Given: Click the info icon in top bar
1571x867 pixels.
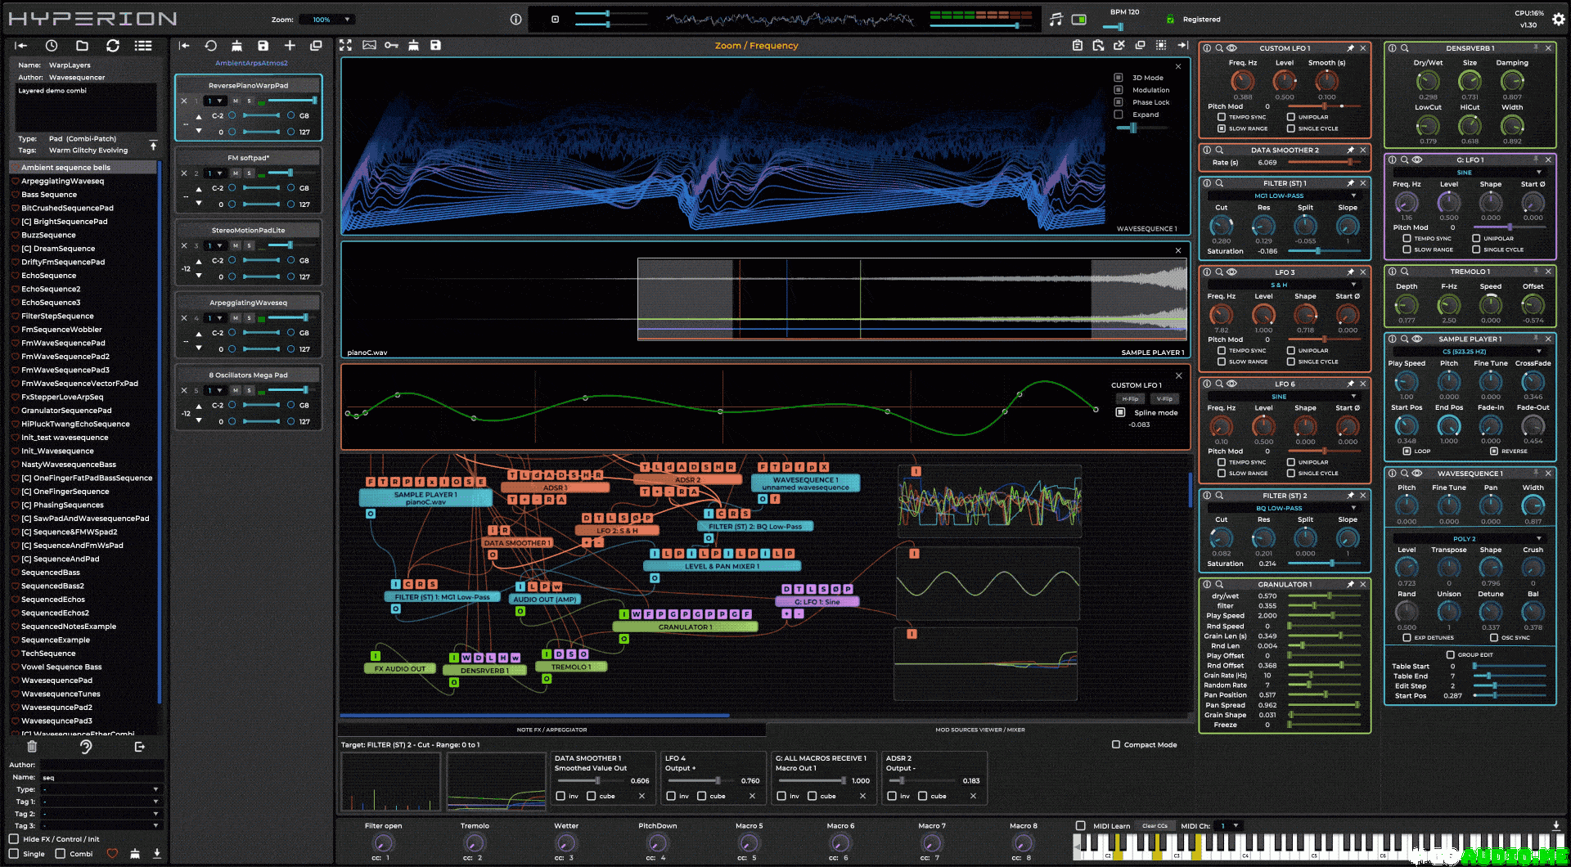Looking at the screenshot, I should (x=515, y=19).
